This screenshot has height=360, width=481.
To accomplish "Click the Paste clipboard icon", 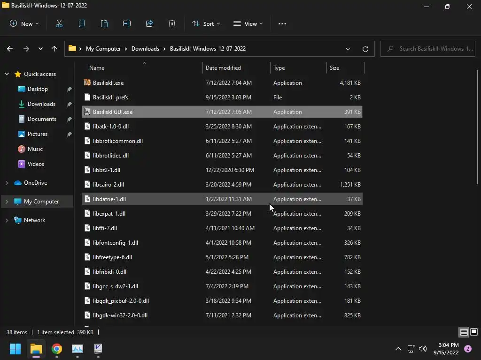I will [x=104, y=23].
